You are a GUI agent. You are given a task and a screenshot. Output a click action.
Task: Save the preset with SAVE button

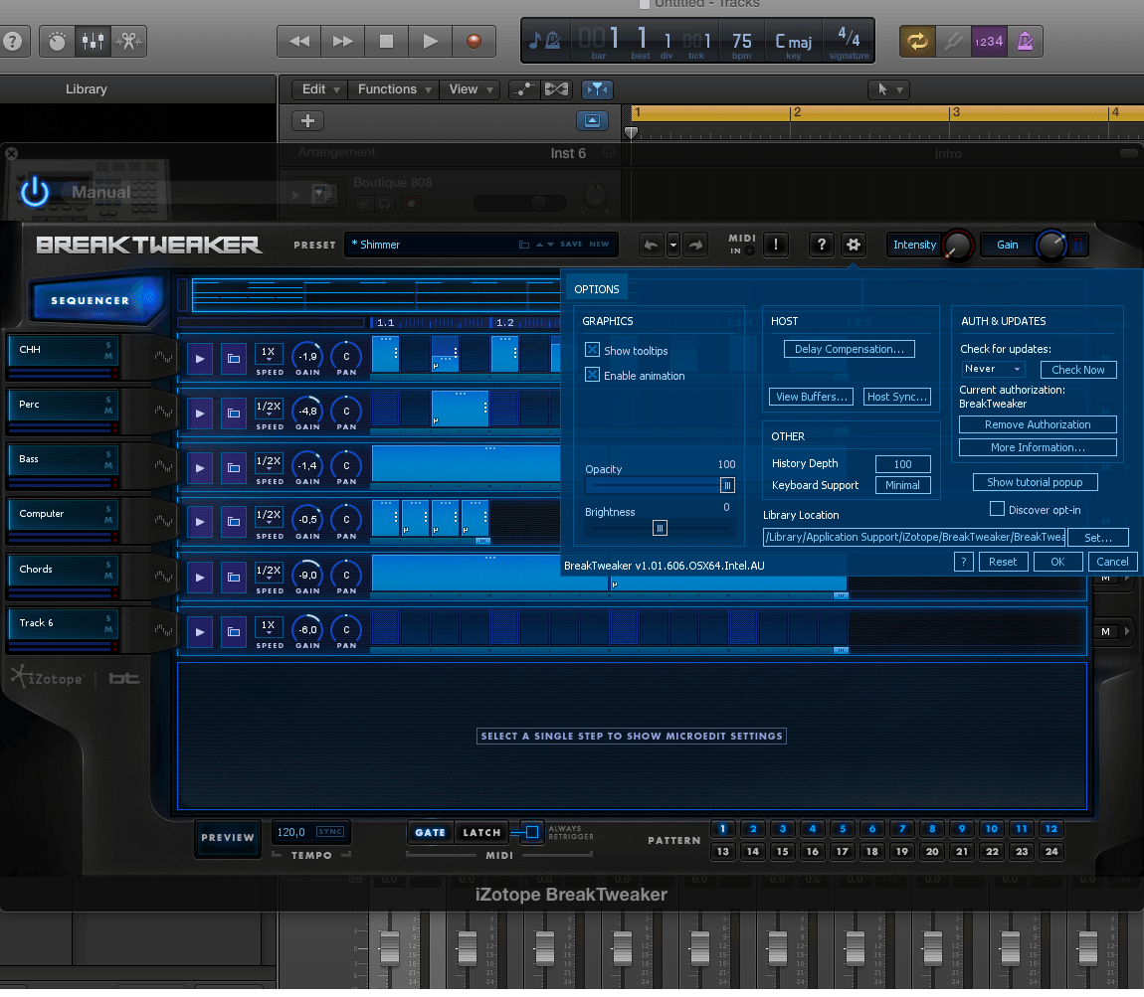(x=571, y=245)
